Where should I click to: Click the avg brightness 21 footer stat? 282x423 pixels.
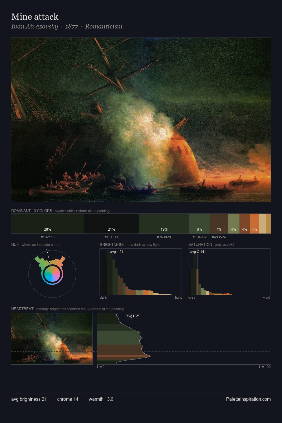click(x=29, y=399)
